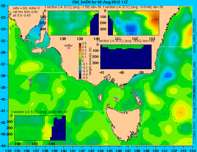Click the 0 tick on the colorbar

[x=83, y=61]
